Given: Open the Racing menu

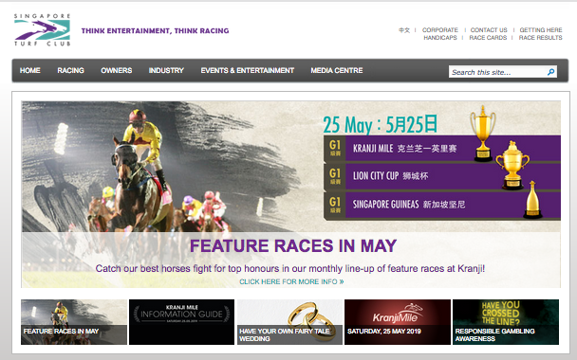Looking at the screenshot, I should [x=70, y=70].
